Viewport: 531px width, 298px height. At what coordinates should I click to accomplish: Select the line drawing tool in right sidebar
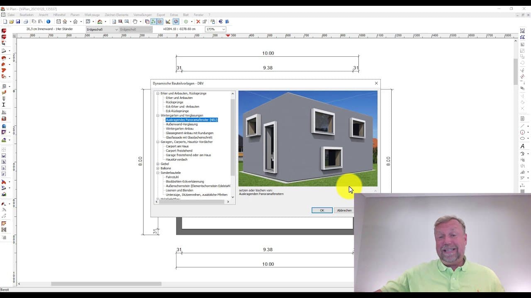point(522,126)
